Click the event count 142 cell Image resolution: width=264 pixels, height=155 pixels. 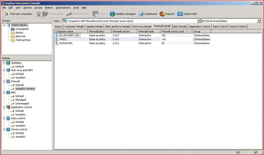tap(176, 39)
